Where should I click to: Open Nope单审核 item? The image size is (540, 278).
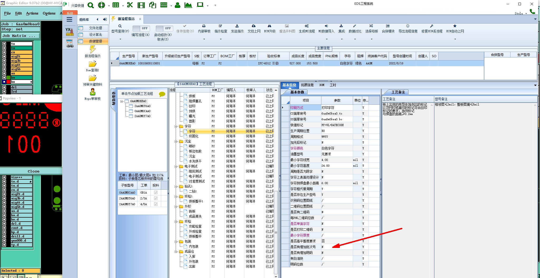93,94
